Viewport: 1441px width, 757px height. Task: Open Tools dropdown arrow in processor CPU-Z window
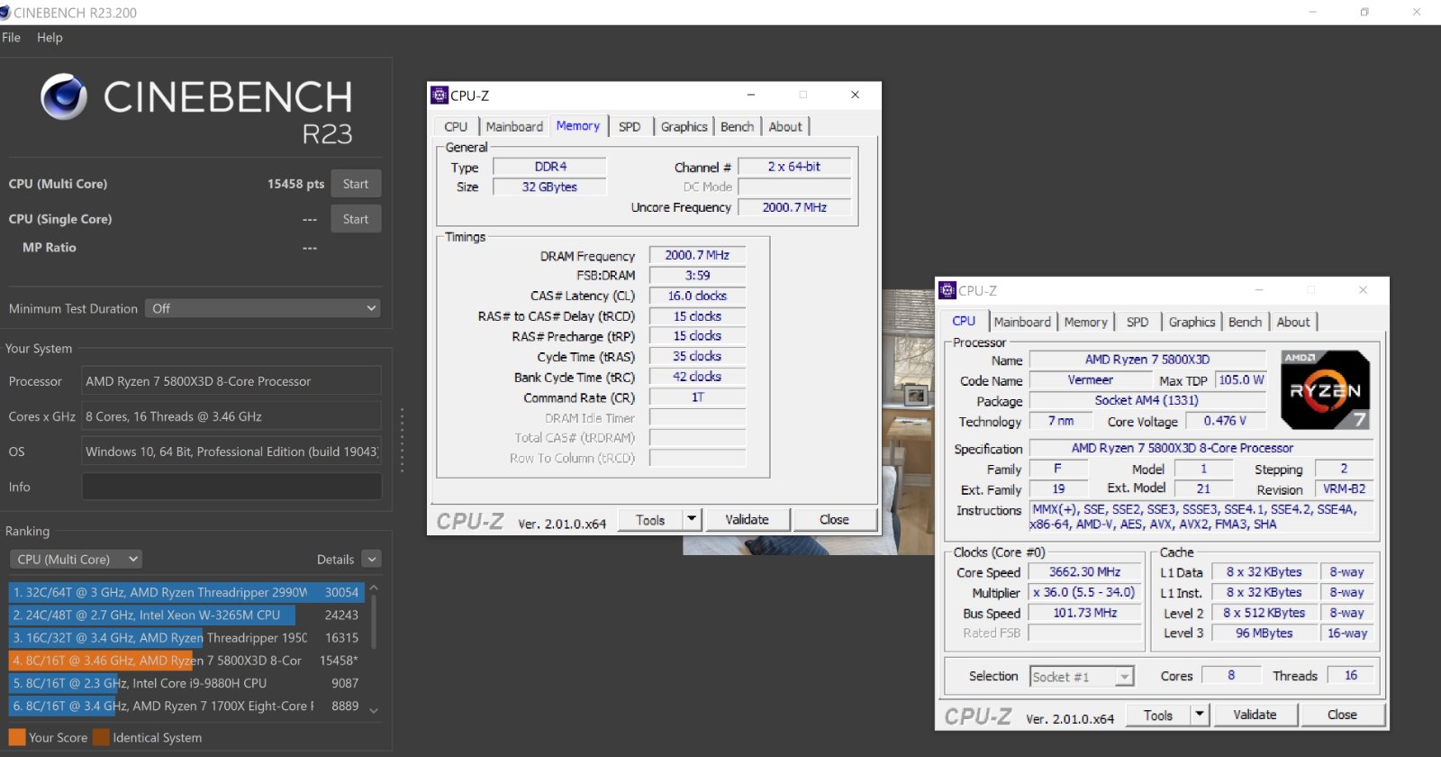tap(1200, 716)
